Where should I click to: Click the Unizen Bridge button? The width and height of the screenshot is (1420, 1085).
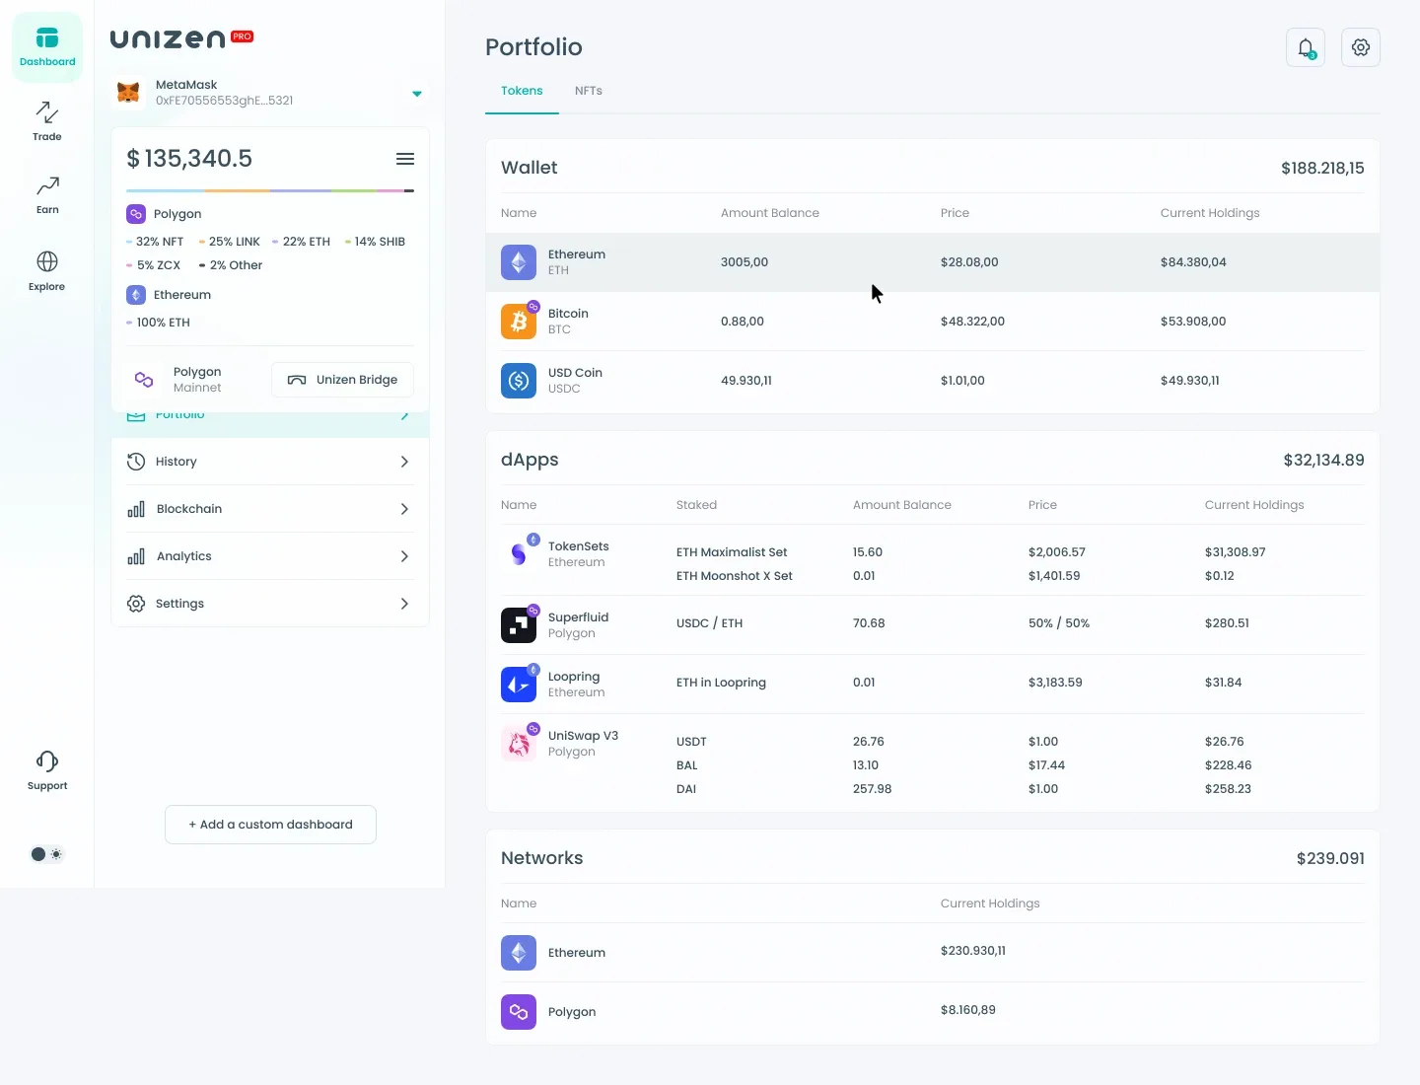click(342, 380)
